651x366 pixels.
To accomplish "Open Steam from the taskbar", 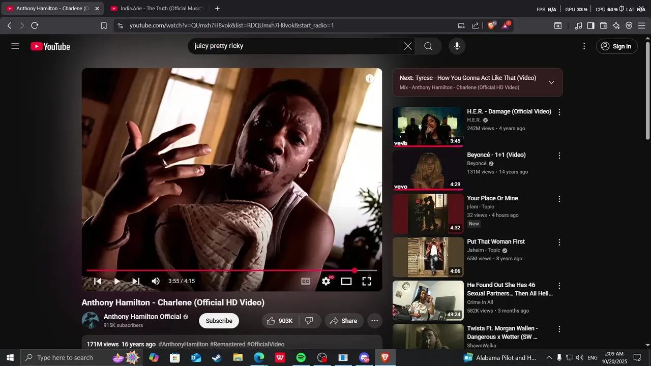I will click(x=217, y=358).
